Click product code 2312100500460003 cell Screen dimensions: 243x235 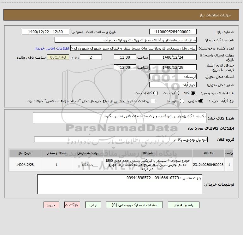point(208,165)
